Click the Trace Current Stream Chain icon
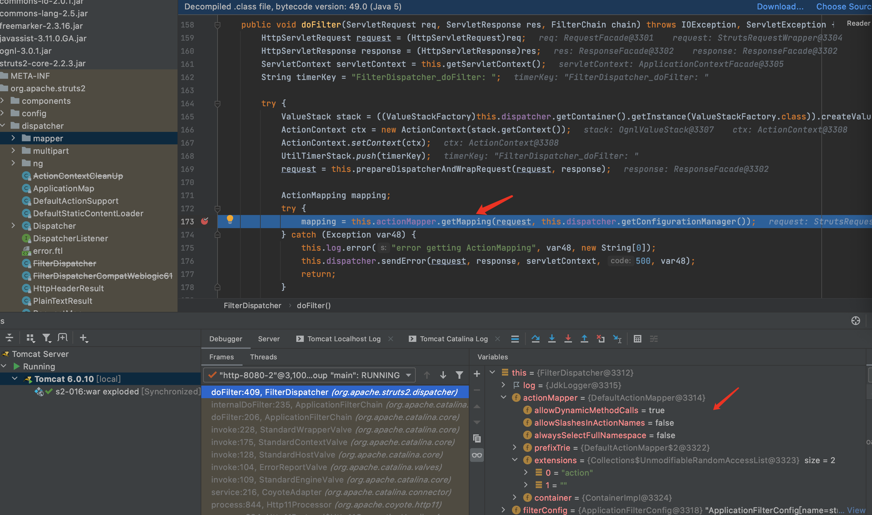This screenshot has width=872, height=515. 654,339
